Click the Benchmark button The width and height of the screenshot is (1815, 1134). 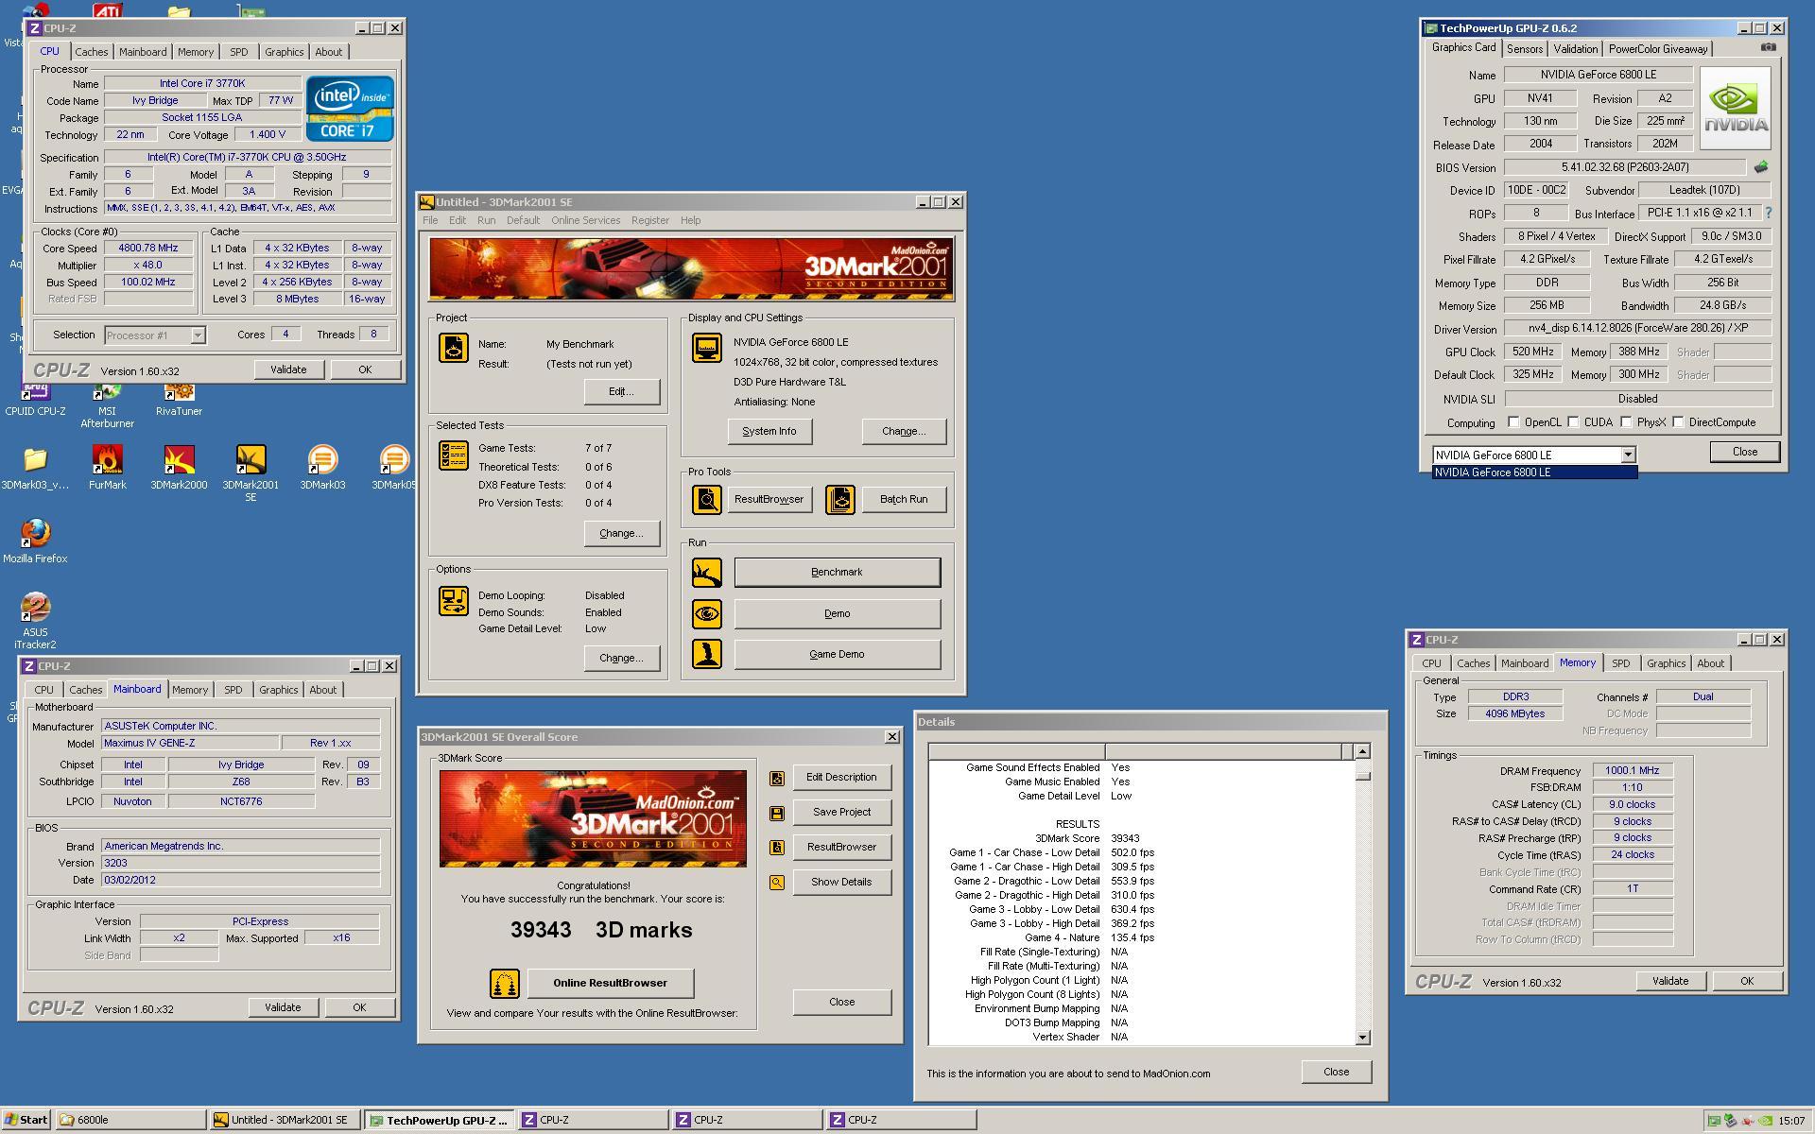pos(837,572)
